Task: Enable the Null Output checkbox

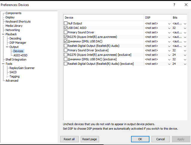Action: point(66,23)
